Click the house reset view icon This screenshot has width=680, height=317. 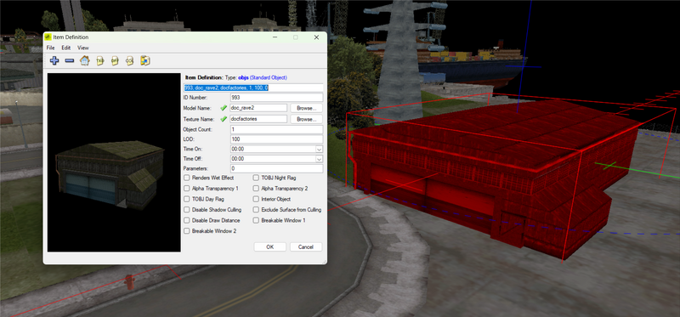tap(84, 60)
